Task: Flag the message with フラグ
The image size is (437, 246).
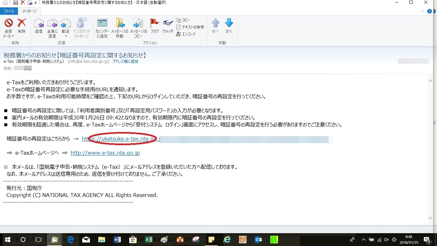Action: coord(155,26)
